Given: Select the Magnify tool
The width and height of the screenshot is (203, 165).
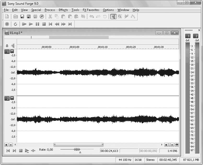Looking at the screenshot, I should 120,16.
